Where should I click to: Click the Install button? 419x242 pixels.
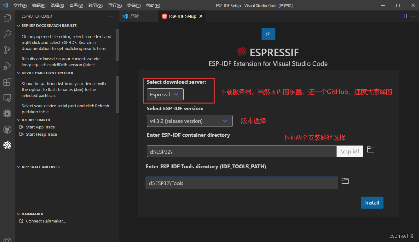[372, 202]
